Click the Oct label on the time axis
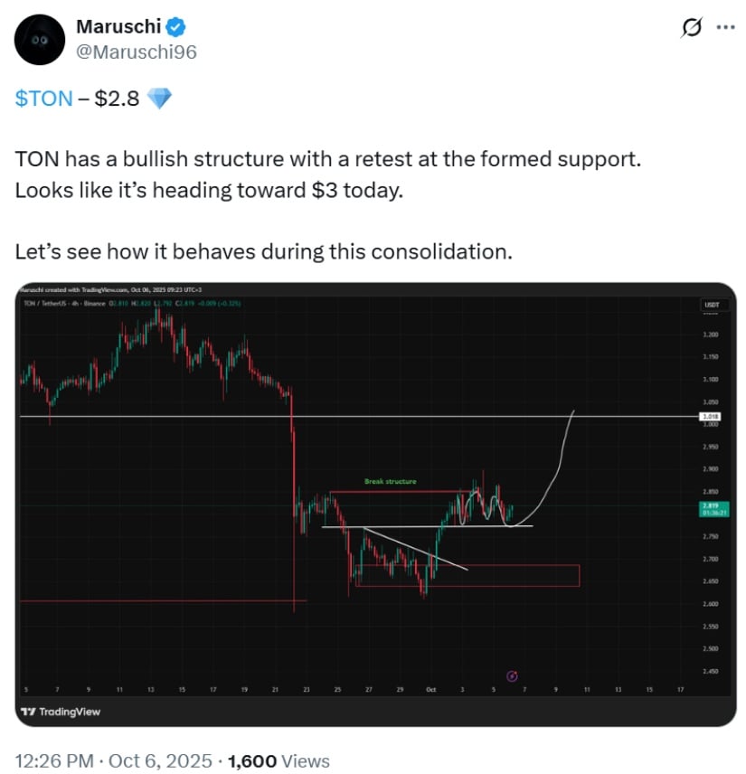 coord(430,690)
